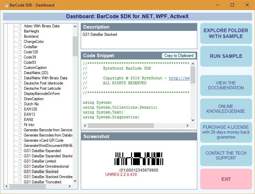
Task: Click code snippet horizontal scroll-right arrow
Action: 187,125
